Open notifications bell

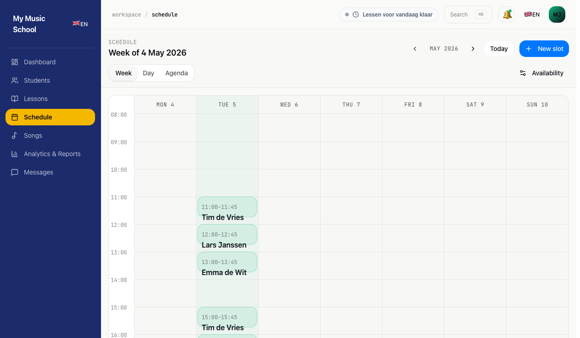(507, 15)
